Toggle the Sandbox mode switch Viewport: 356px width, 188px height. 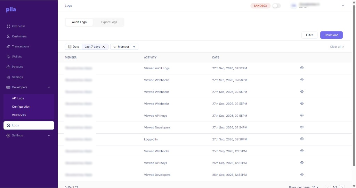(x=276, y=6)
